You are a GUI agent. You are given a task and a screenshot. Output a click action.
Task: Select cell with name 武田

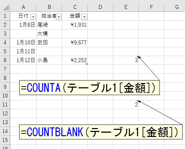(x=49, y=43)
